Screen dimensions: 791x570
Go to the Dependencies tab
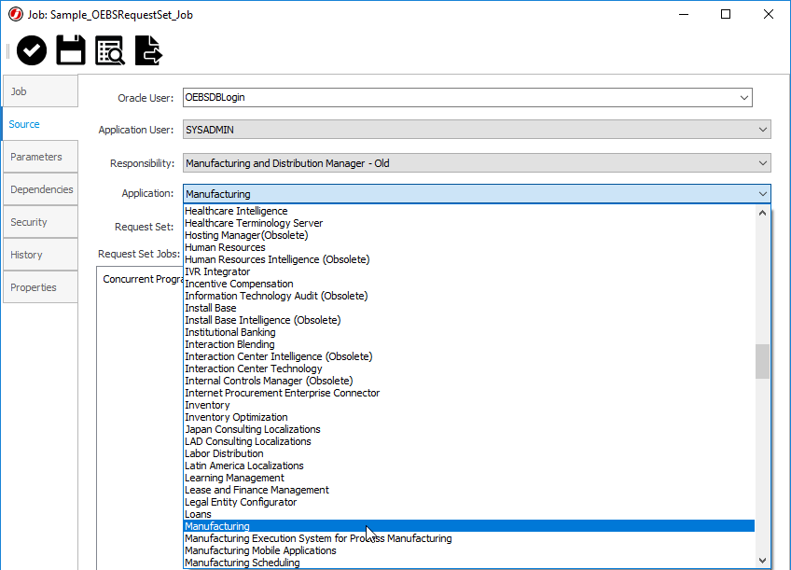point(40,189)
